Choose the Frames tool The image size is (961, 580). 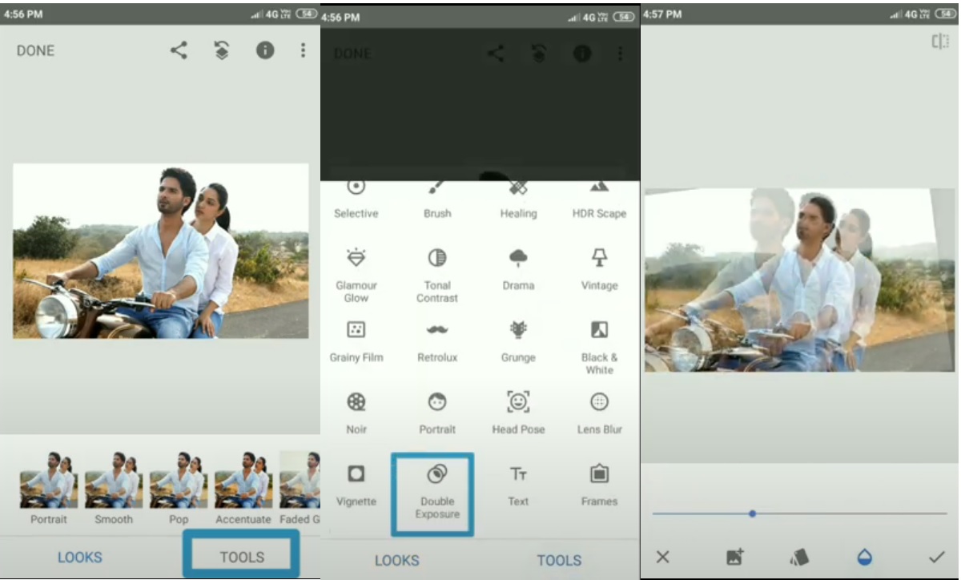[599, 485]
